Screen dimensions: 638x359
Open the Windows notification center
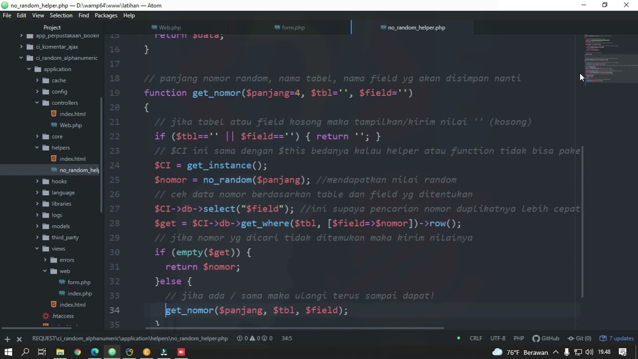click(622, 352)
